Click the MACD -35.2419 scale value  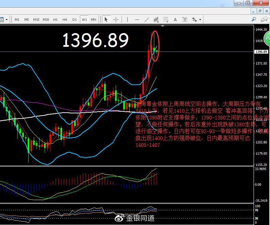tap(261, 200)
